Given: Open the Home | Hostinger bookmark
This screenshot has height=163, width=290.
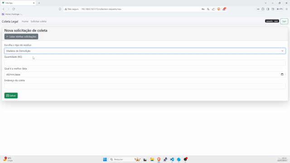Looking at the screenshot, I should (12, 14).
